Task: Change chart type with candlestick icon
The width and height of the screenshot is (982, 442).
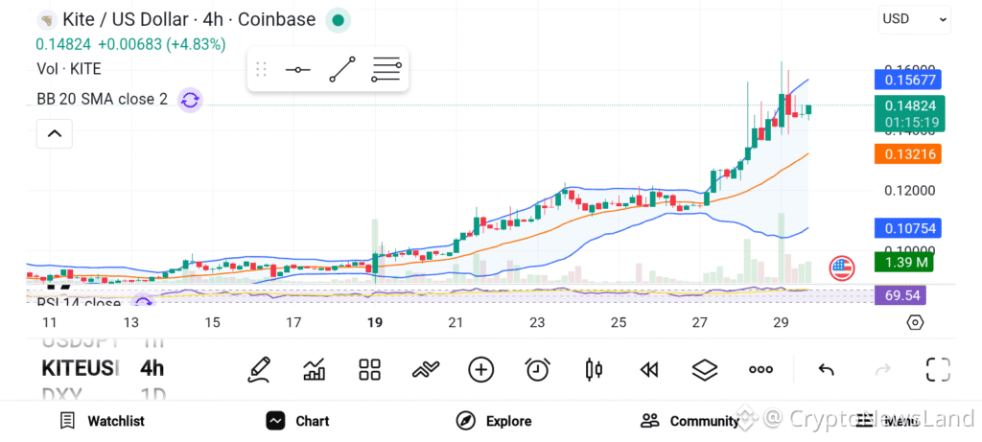Action: click(594, 369)
